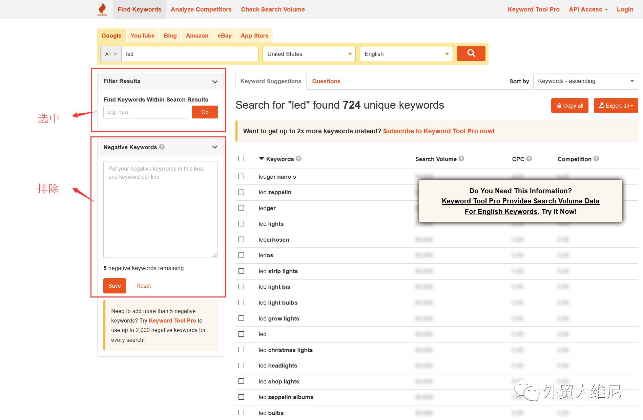The image size is (643, 420).
Task: Tick the 'ledos' row checkbox
Action: pyautogui.click(x=241, y=255)
